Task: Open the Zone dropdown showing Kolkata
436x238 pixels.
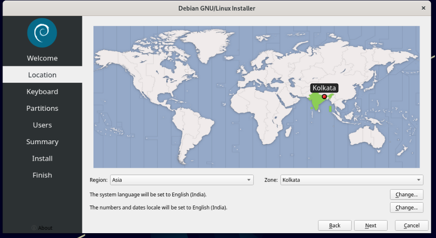Action: point(352,180)
